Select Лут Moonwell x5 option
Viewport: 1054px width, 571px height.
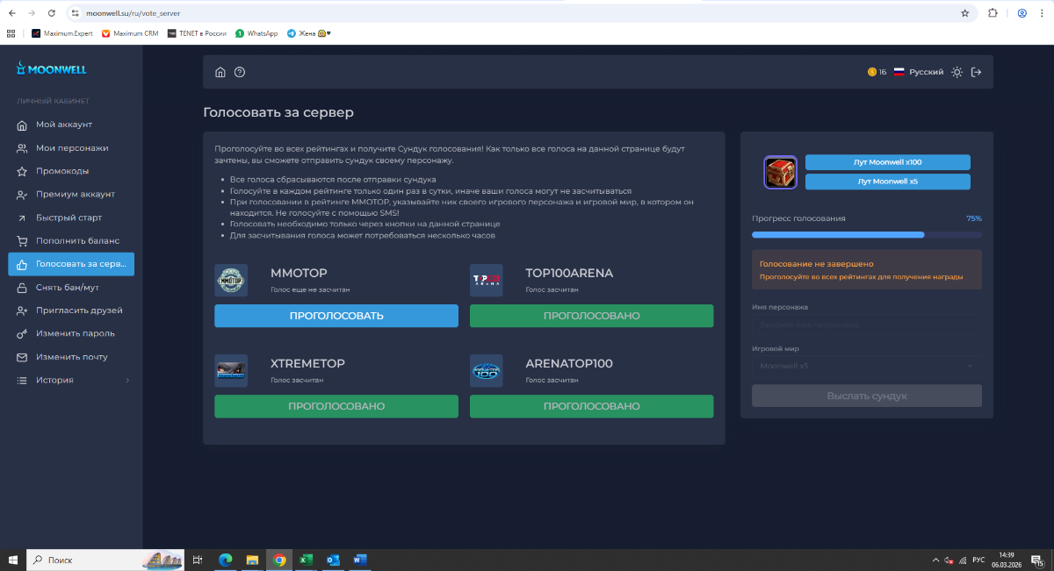(887, 182)
